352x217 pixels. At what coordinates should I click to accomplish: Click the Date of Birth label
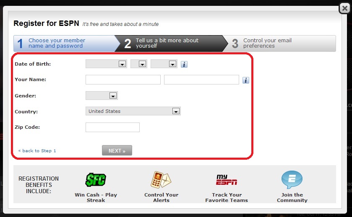(33, 64)
